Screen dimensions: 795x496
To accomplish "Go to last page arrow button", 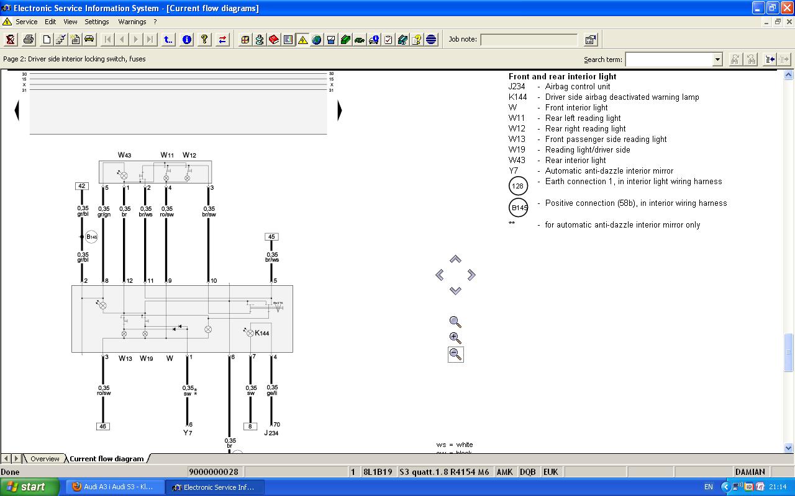I will point(150,40).
